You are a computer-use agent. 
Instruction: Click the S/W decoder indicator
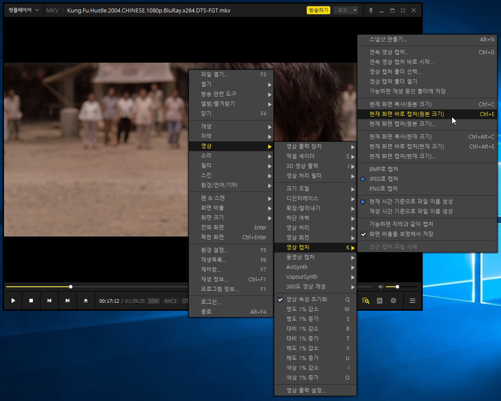[153, 301]
